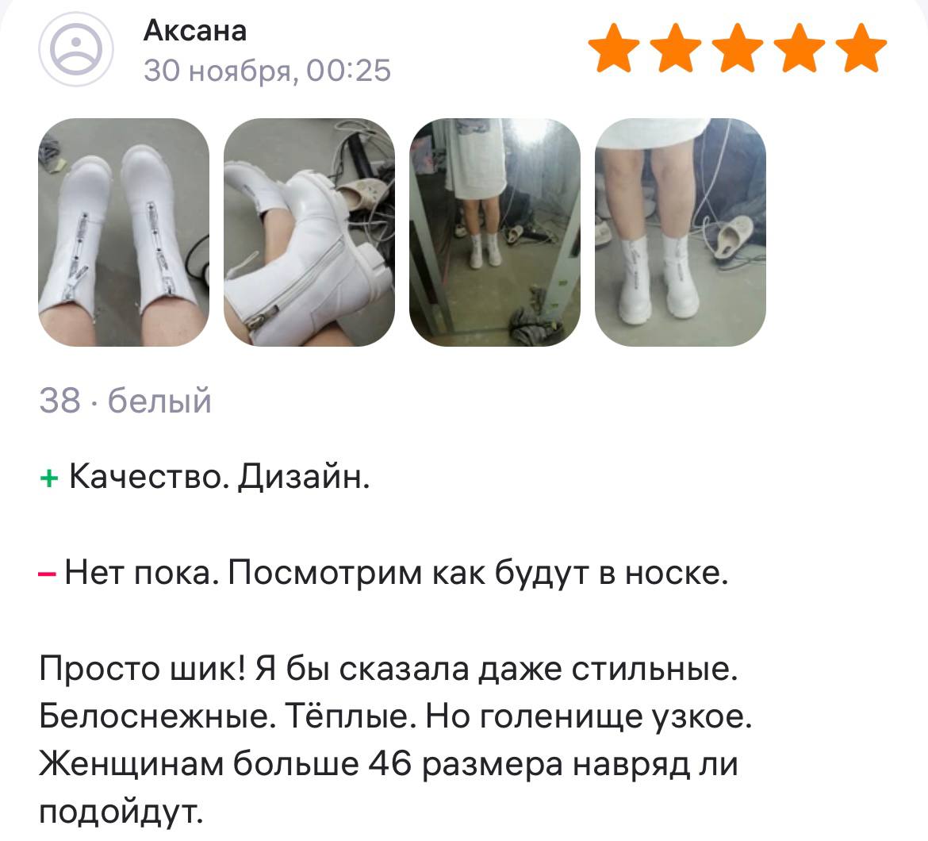This screenshot has width=928, height=841.
Task: Click the second orange rating star
Action: pos(676,48)
